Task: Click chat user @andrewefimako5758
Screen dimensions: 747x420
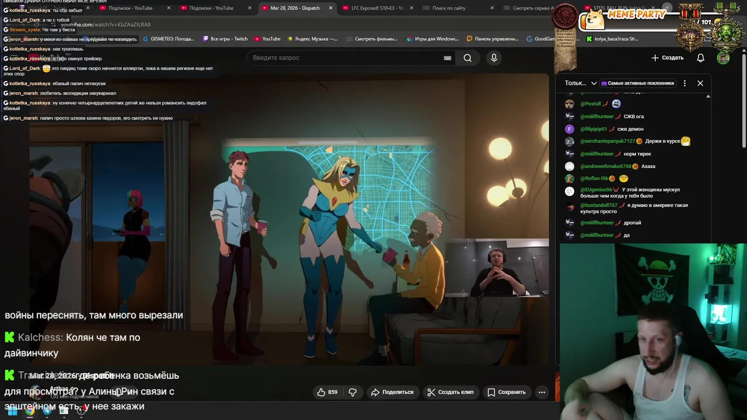Action: point(606,166)
